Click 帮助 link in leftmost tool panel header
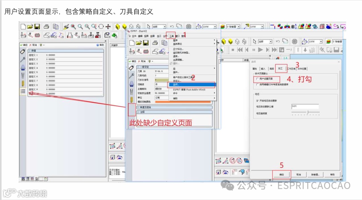This screenshot has width=362, height=200. pyautogui.click(x=100, y=45)
